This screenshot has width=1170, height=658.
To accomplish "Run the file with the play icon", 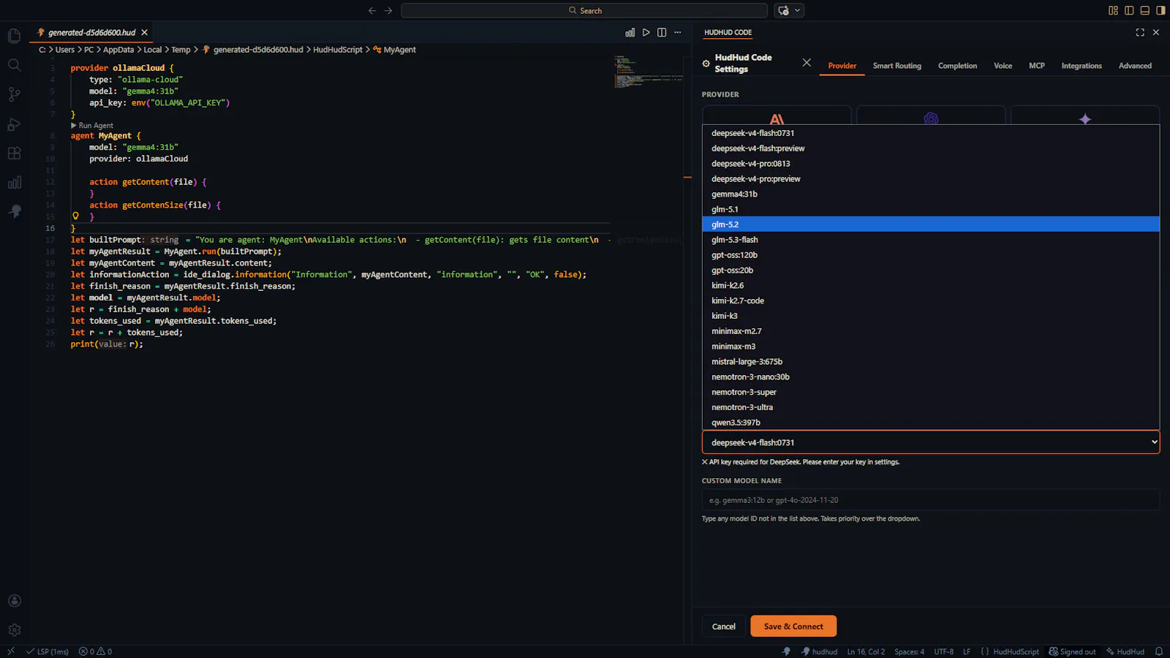I will click(646, 32).
